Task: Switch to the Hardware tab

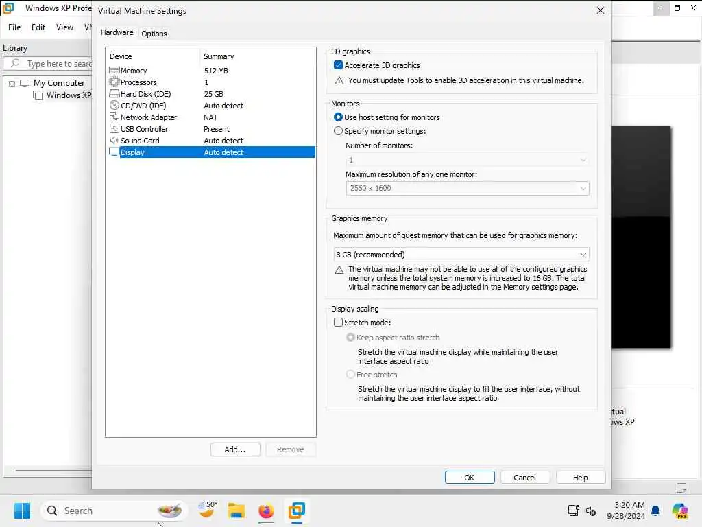Action: pyautogui.click(x=117, y=32)
